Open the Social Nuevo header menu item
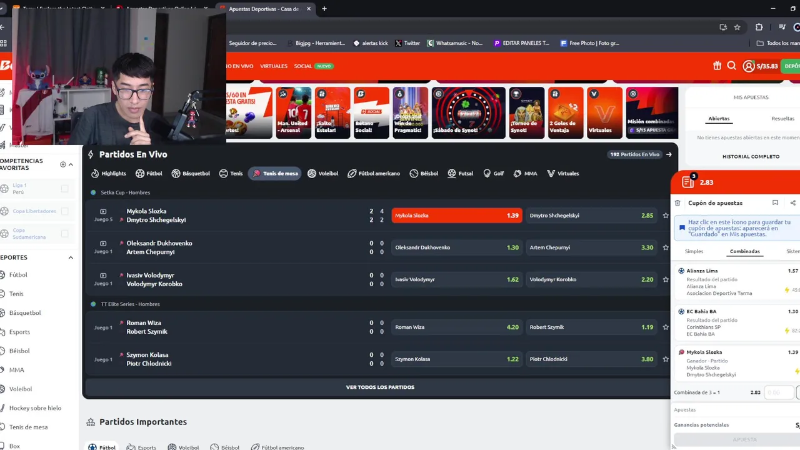The height and width of the screenshot is (450, 800). click(313, 66)
